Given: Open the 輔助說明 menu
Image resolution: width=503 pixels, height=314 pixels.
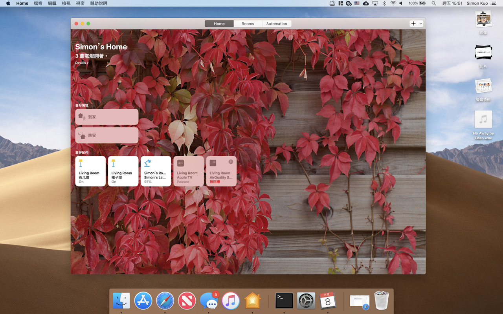Looking at the screenshot, I should point(99,3).
